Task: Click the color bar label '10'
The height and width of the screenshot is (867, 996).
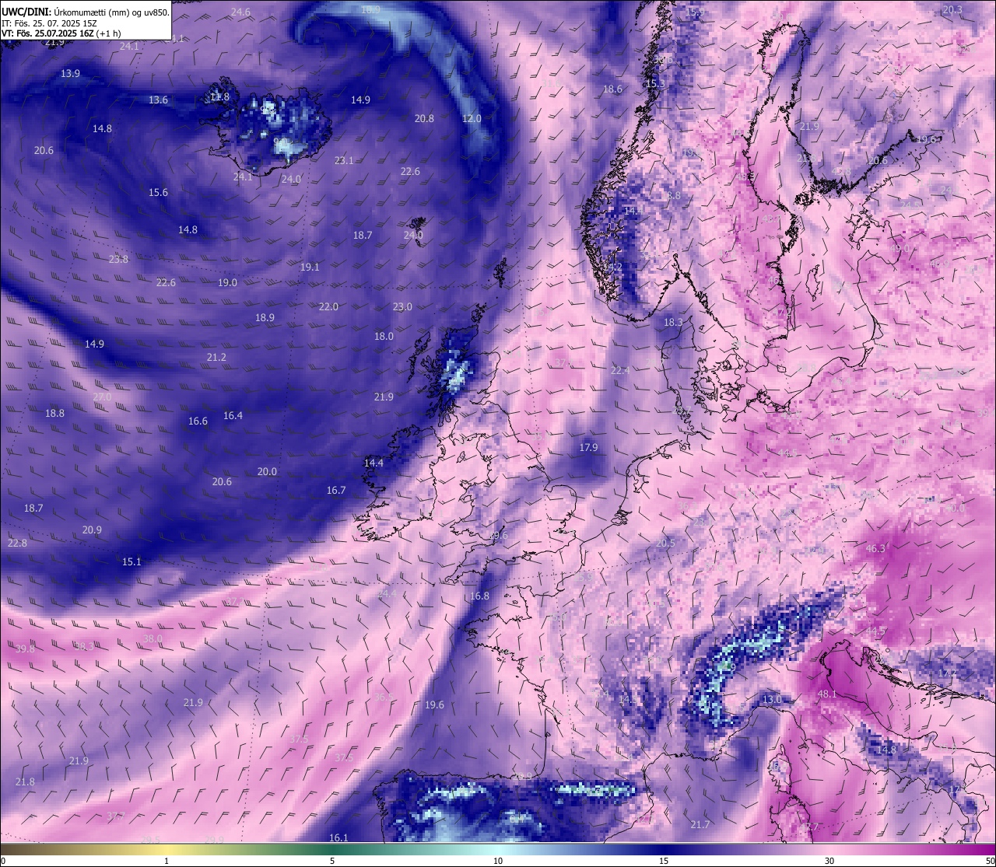Action: [x=497, y=861]
